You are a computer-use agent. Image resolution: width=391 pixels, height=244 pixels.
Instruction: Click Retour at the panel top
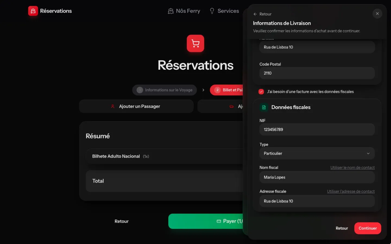tap(262, 14)
